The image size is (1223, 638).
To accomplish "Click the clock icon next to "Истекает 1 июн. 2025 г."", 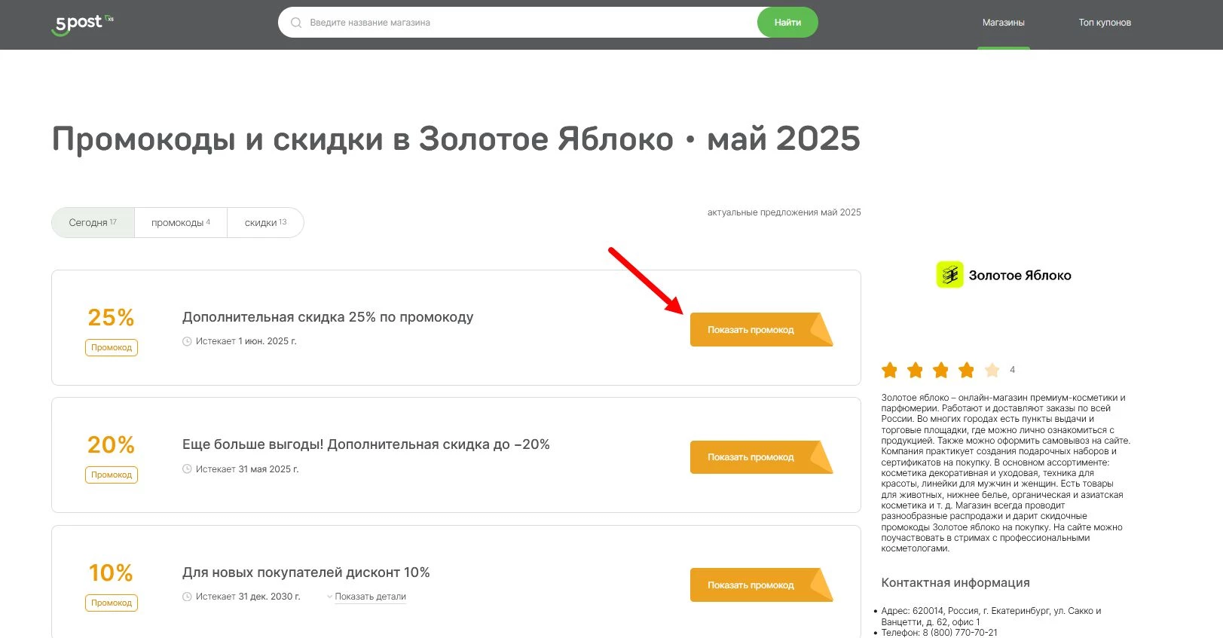I will 186,341.
